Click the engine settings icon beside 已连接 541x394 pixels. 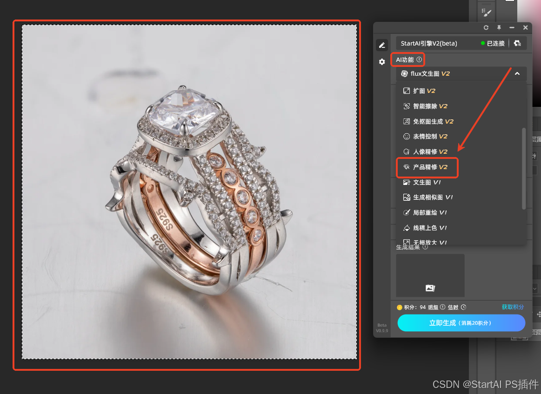pos(517,43)
